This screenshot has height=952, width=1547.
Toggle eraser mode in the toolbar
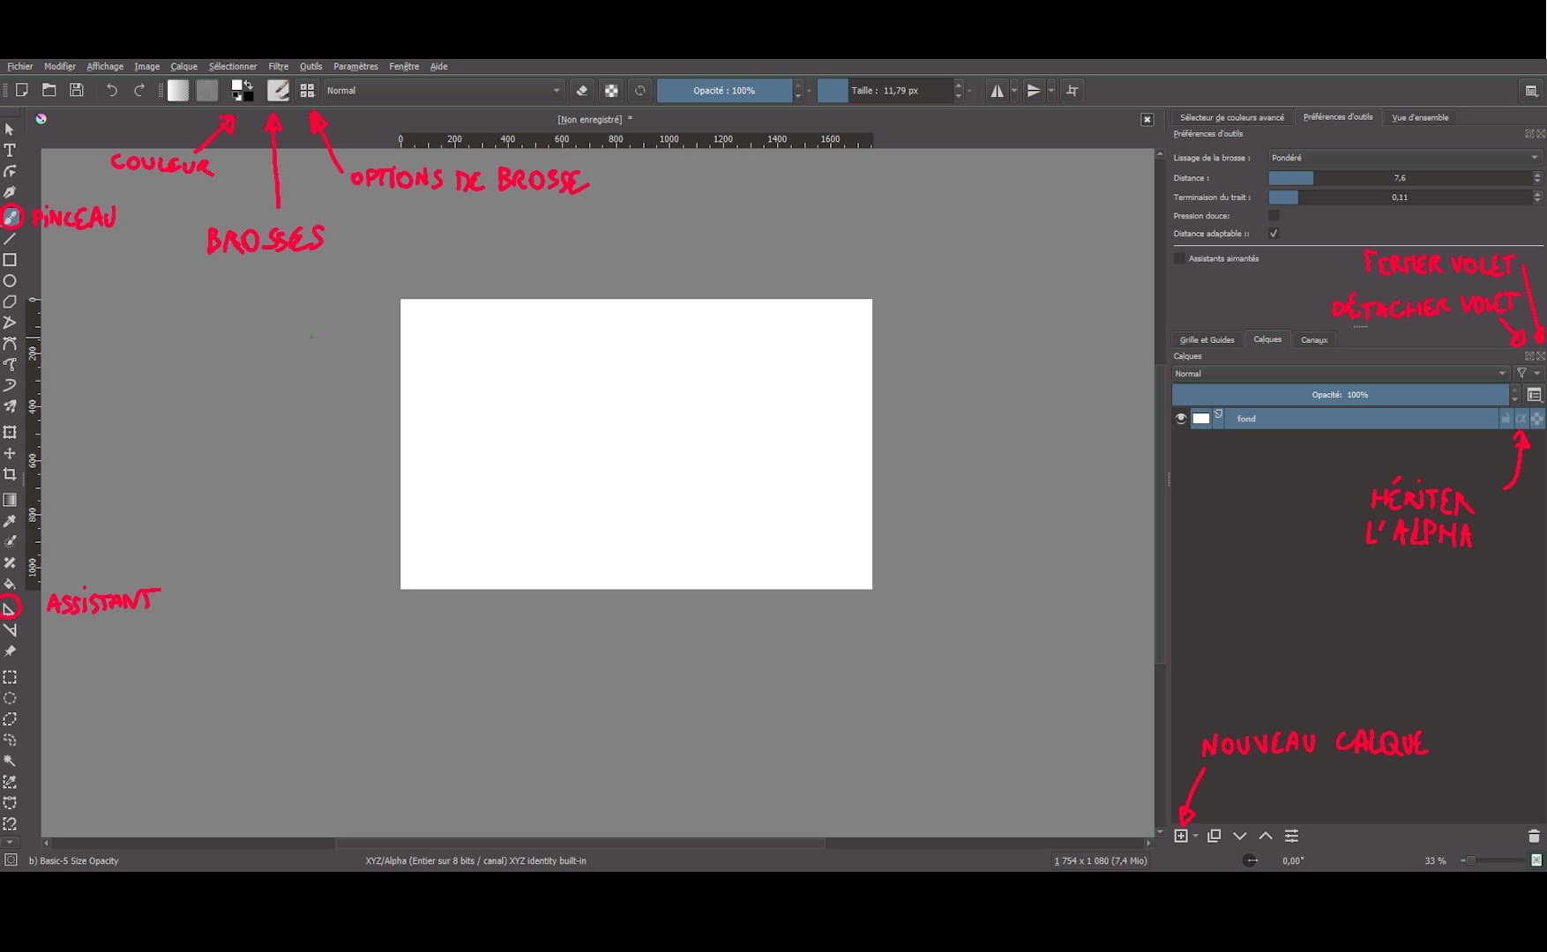click(x=581, y=91)
